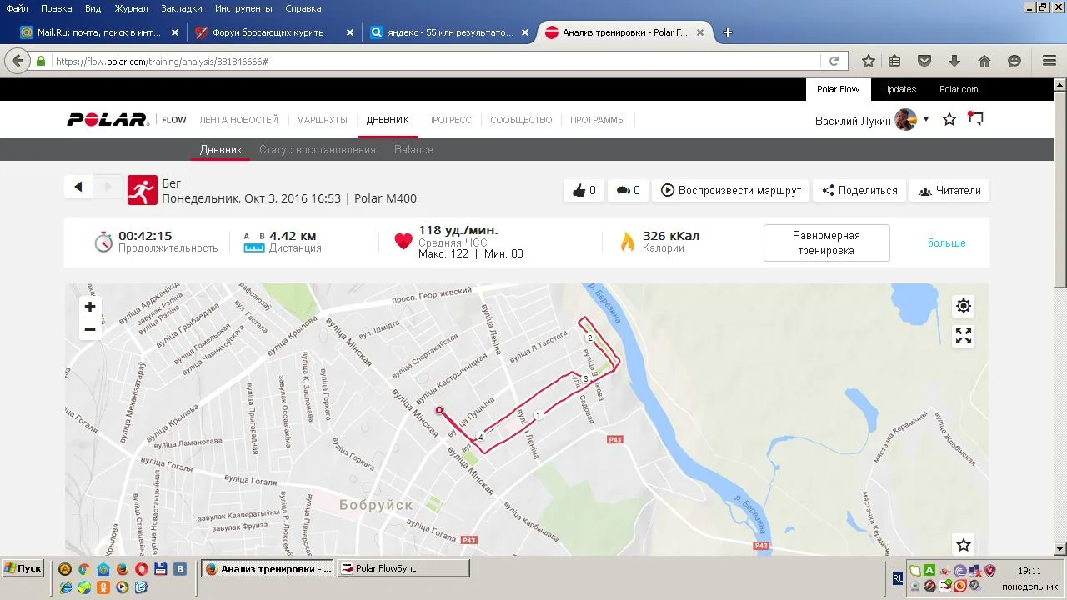This screenshot has height=600, width=1067.
Task: Switch the map to fullscreen view
Action: click(x=964, y=336)
